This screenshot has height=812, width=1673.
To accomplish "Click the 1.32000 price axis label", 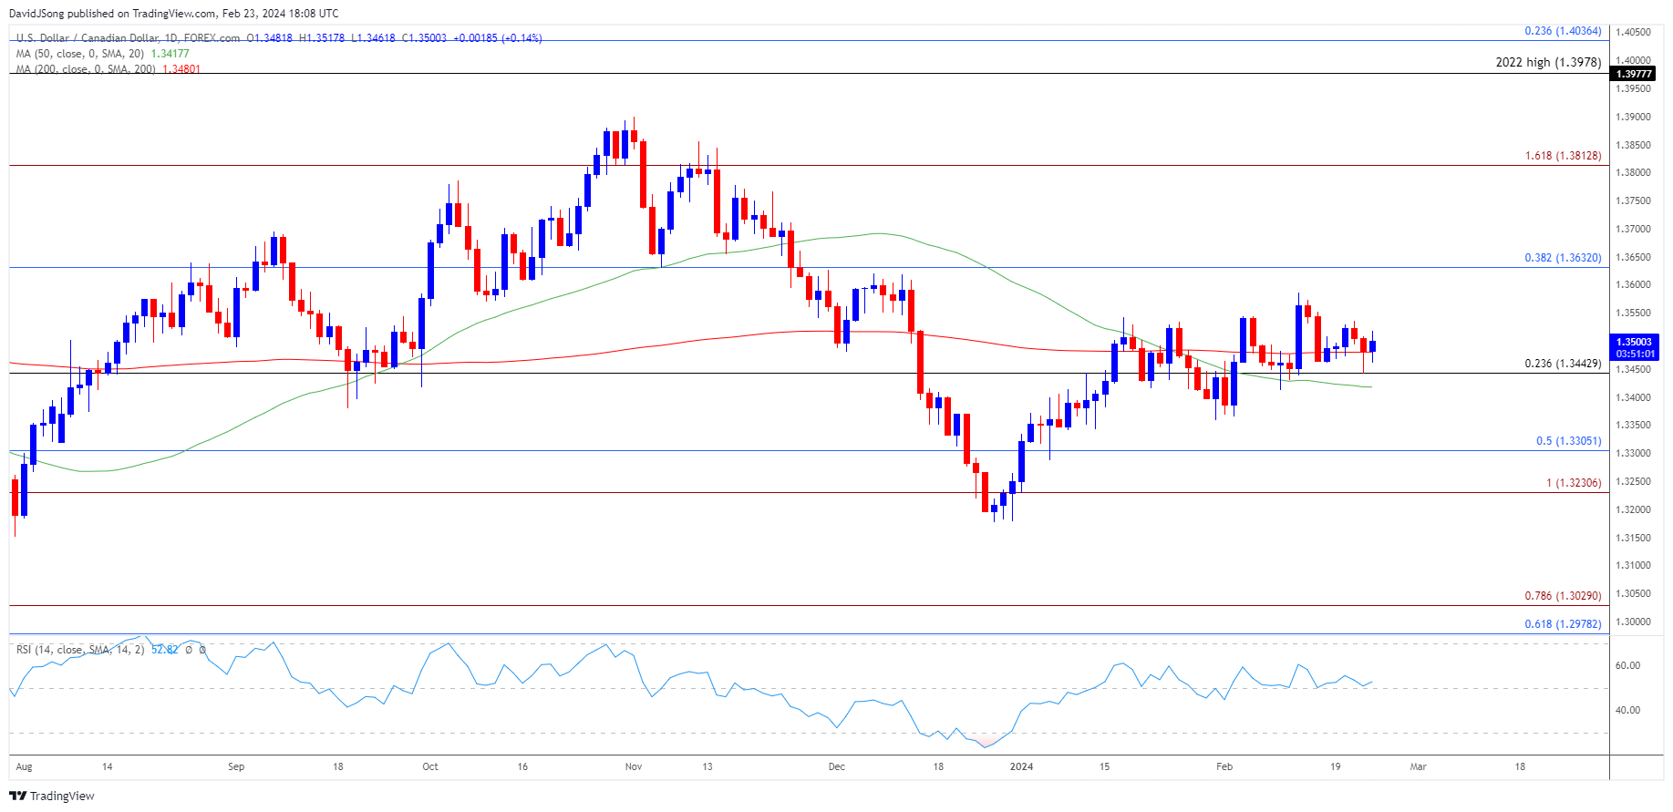I will [1633, 509].
